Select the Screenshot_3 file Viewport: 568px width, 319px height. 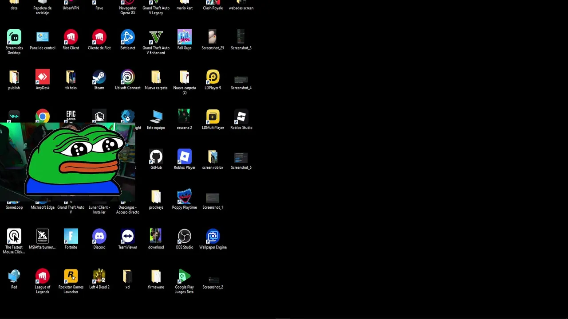coord(241,37)
